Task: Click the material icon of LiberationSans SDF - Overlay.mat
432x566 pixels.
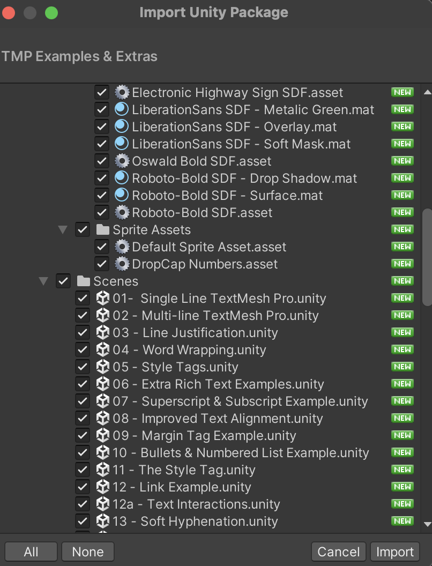Action: click(122, 126)
